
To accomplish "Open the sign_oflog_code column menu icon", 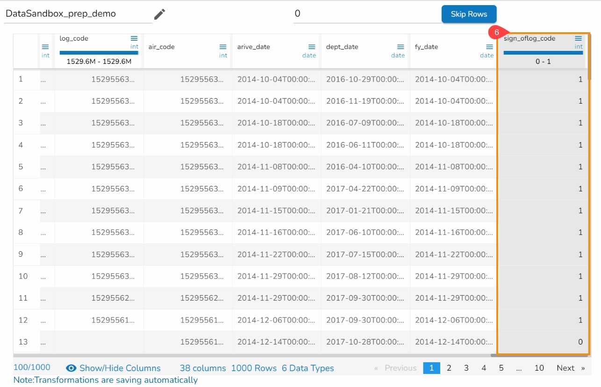I will coord(579,38).
